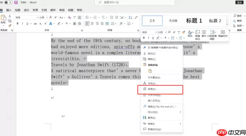
Task: Click the search box in the title bar
Action: click(x=135, y=3)
